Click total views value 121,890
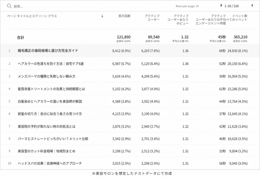Image resolution: width=260 pixels, height=177 pixels. point(124,37)
